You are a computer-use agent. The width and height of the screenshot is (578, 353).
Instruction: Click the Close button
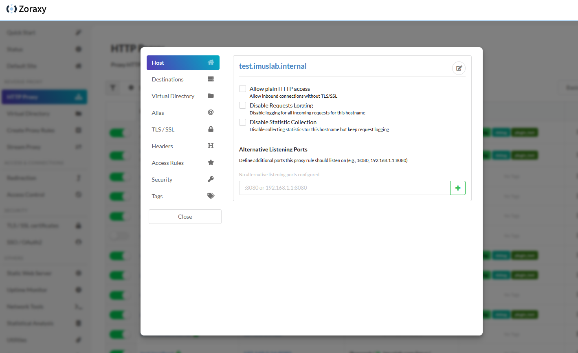point(185,217)
